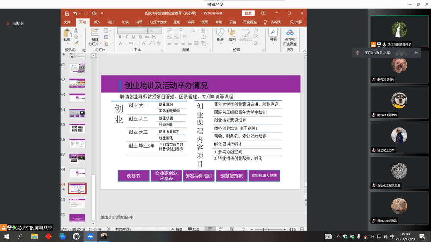Click the Cut scissors icon
The height and width of the screenshot is (242, 431).
click(76, 31)
